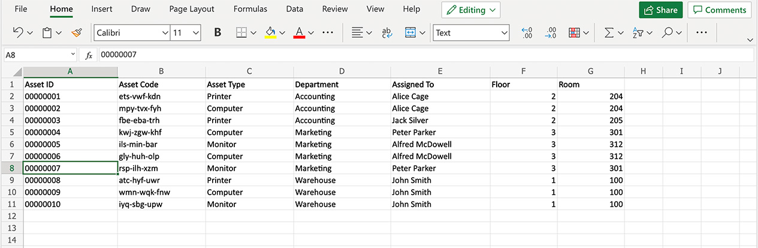Select the Format Painter brush icon

[x=77, y=33]
